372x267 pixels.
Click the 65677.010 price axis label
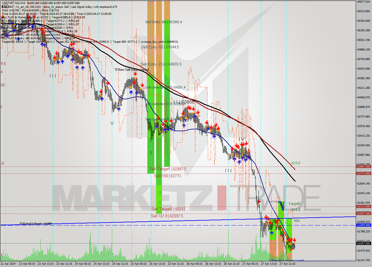364,2
